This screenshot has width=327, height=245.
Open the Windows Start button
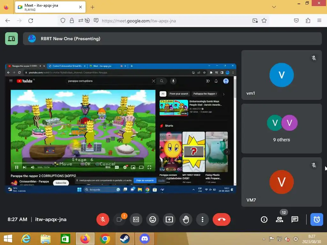click(x=8, y=239)
